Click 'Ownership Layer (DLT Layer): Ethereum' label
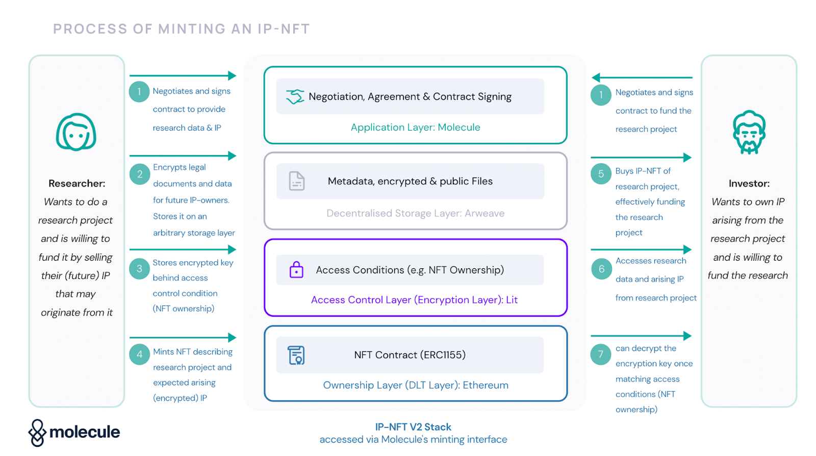The width and height of the screenshot is (816, 456). (x=416, y=385)
